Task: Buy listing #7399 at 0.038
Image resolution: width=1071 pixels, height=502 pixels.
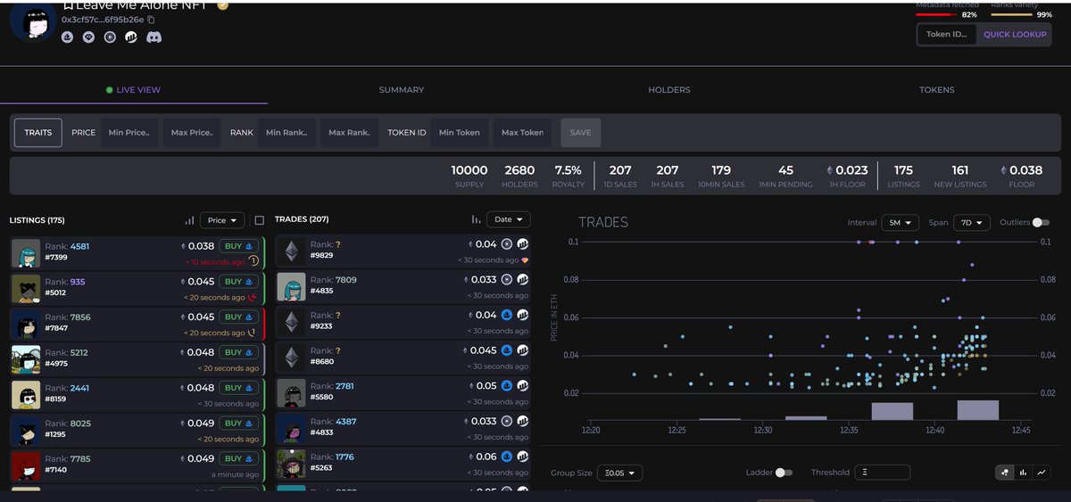Action: (238, 246)
